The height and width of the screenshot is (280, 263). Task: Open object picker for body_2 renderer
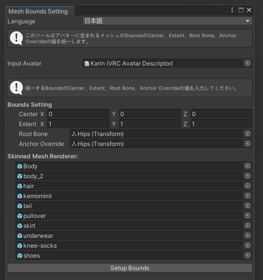[x=248, y=176]
